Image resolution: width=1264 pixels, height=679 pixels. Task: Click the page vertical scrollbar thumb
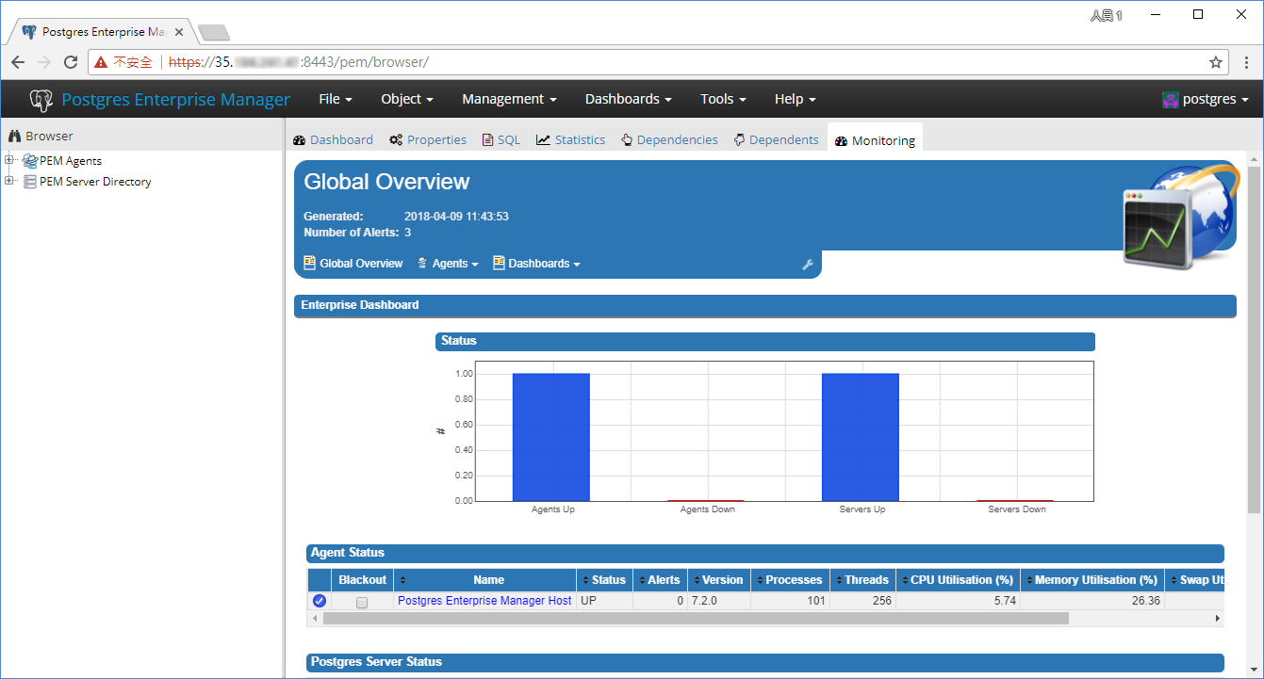pyautogui.click(x=1254, y=339)
